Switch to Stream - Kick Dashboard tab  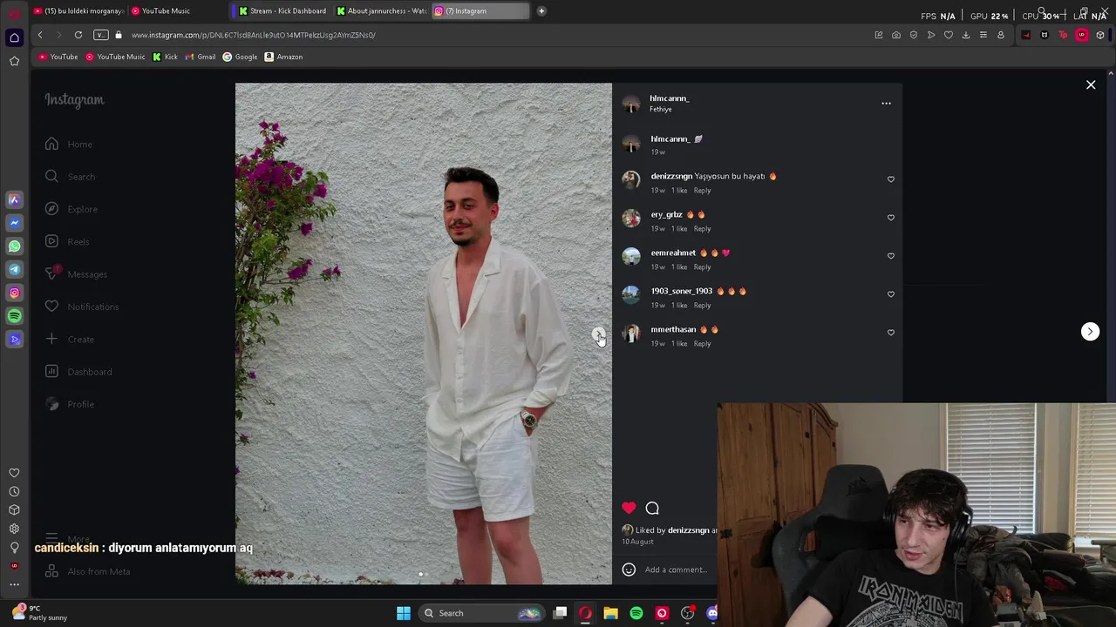tap(282, 10)
